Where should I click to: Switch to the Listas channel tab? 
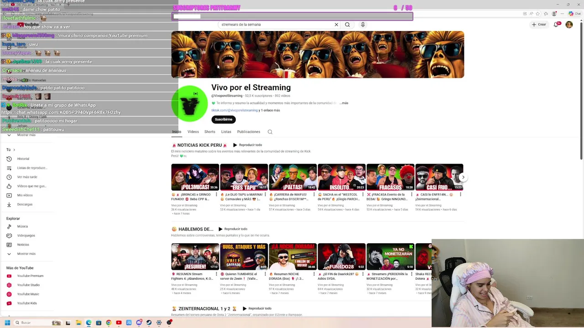[226, 132]
